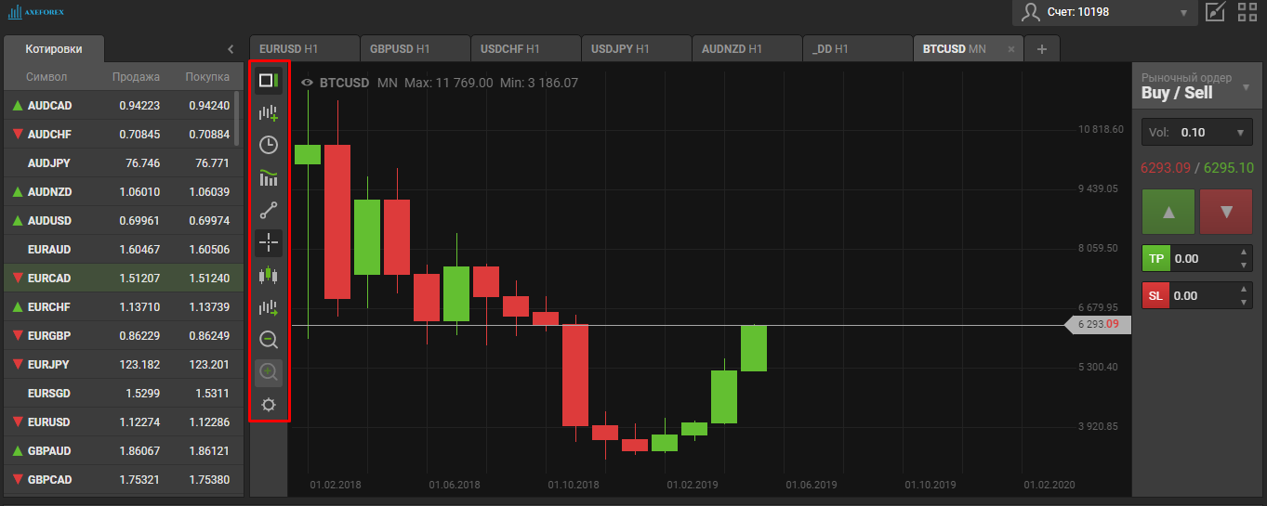1267x506 pixels.
Task: Open the Счет: 10198 account dropdown
Action: click(1103, 12)
